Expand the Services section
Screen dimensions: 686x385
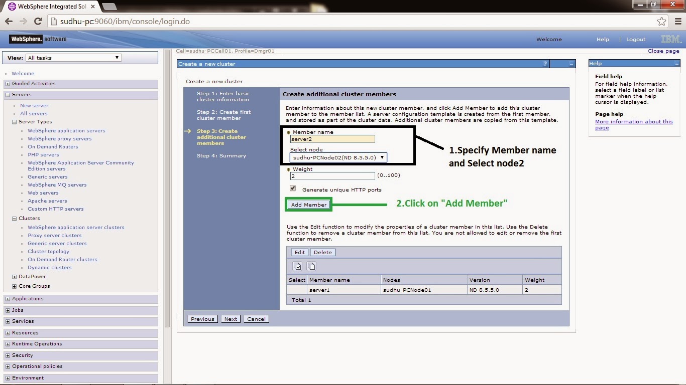click(8, 321)
